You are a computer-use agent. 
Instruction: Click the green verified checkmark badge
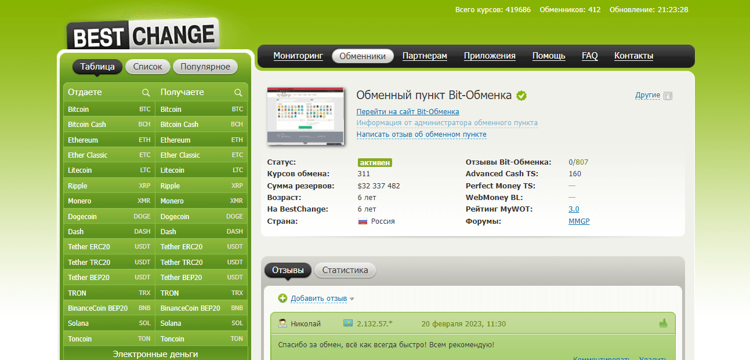click(x=521, y=96)
